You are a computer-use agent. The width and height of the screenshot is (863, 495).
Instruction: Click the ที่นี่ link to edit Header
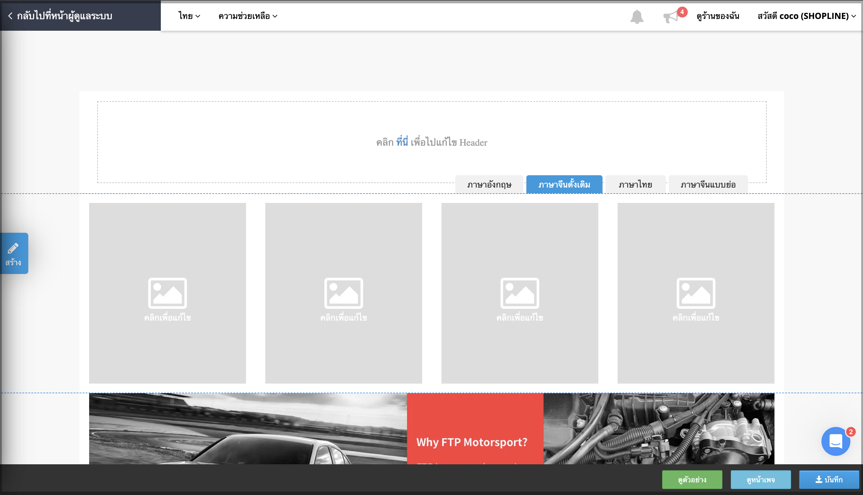coord(402,142)
